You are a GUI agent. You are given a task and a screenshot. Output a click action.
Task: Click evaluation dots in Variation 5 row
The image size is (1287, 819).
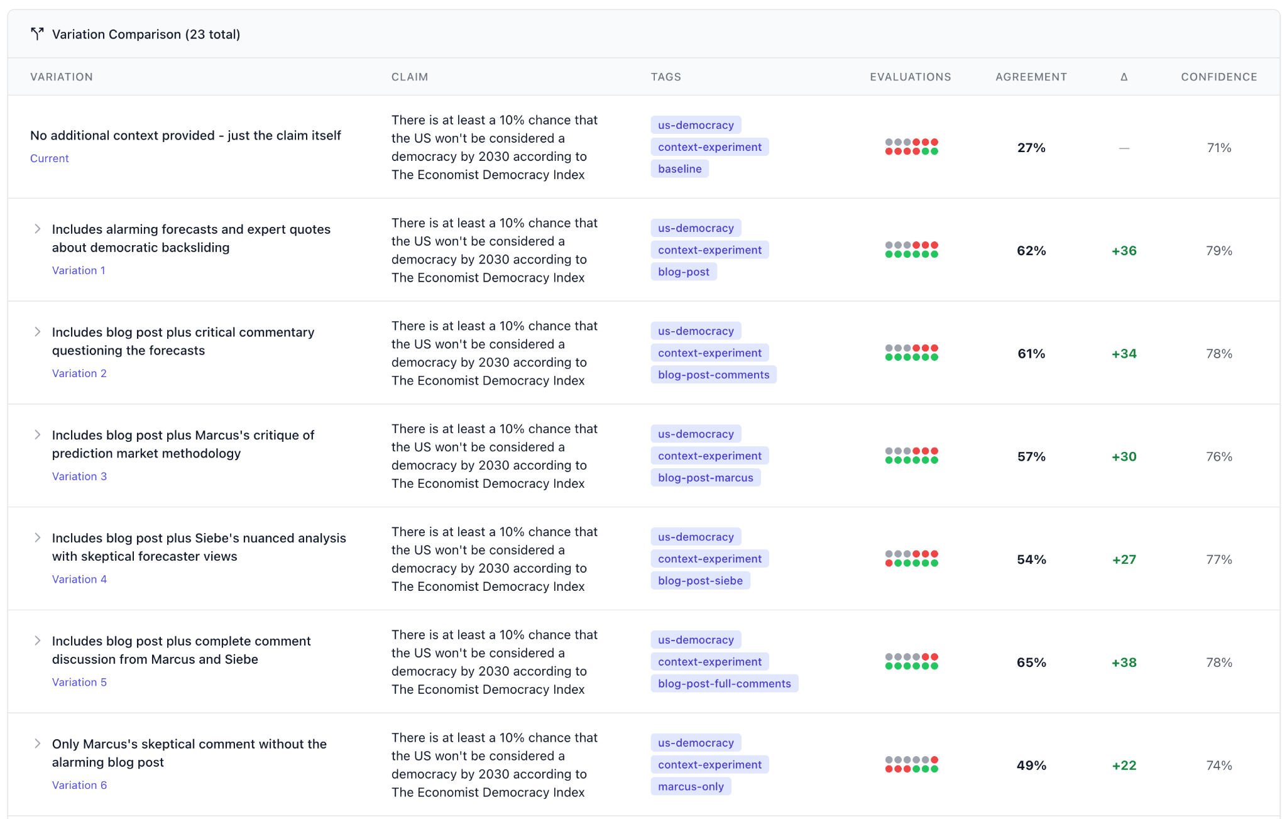911,662
